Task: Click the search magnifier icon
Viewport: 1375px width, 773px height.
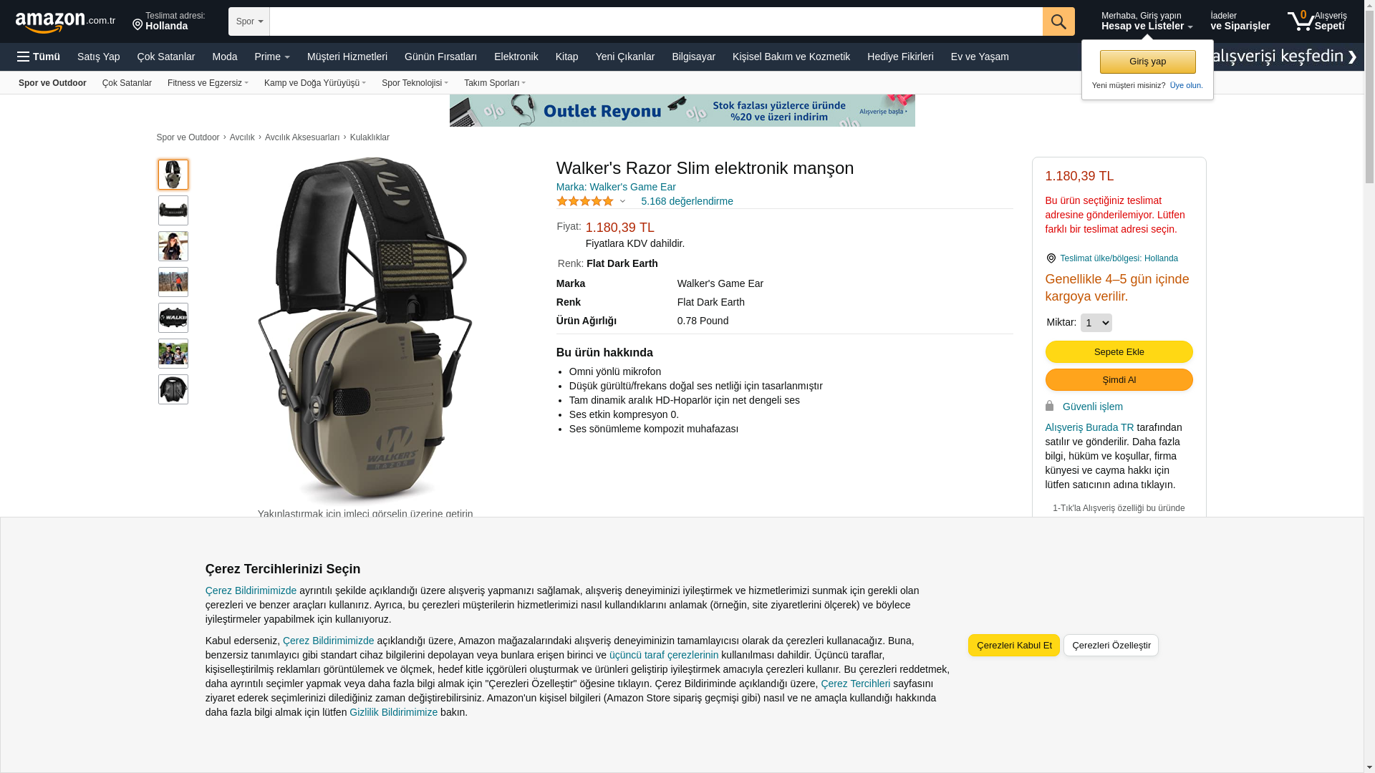Action: click(x=1058, y=21)
